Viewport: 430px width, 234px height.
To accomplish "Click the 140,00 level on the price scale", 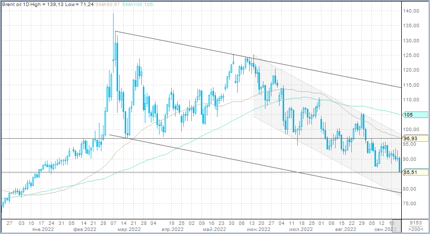I will coord(413,11).
